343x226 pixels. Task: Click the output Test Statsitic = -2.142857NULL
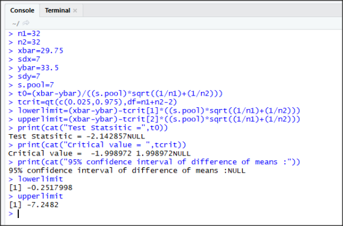pyautogui.click(x=77, y=137)
